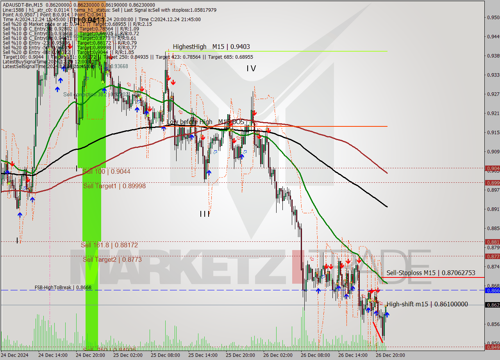Click the '25 Dec 20:00' time axis label
500x360 pixels.
pyautogui.click(x=240, y=355)
